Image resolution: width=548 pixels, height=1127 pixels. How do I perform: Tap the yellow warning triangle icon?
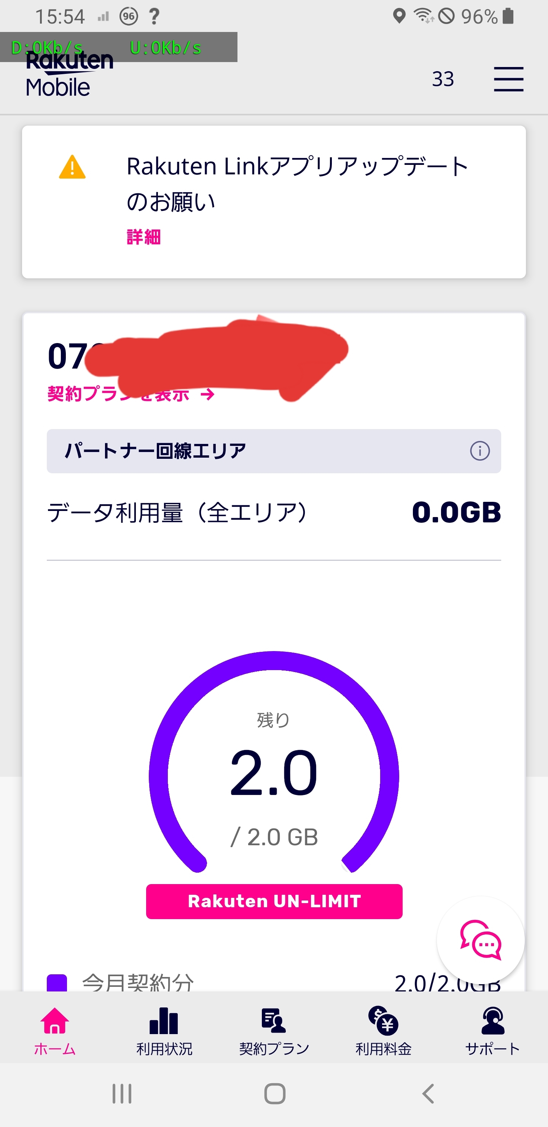pos(72,168)
